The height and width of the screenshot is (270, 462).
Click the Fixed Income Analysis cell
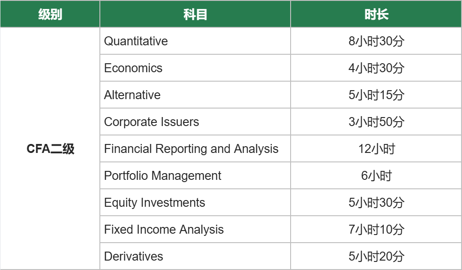[164, 230]
